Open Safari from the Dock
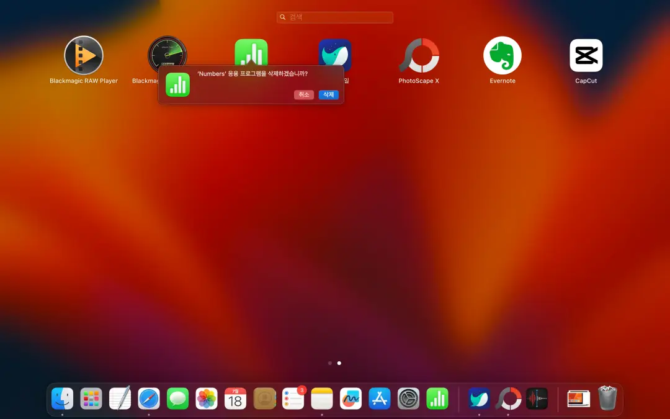The width and height of the screenshot is (670, 419). coord(149,399)
